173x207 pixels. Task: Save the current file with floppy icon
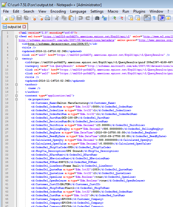point(19,18)
